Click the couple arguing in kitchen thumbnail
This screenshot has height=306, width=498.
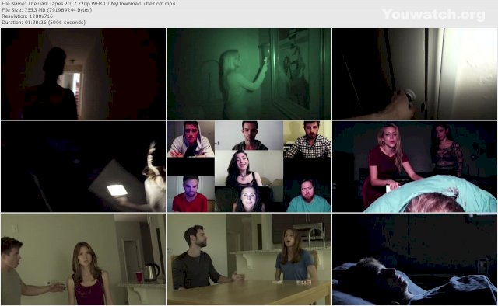tap(83, 259)
